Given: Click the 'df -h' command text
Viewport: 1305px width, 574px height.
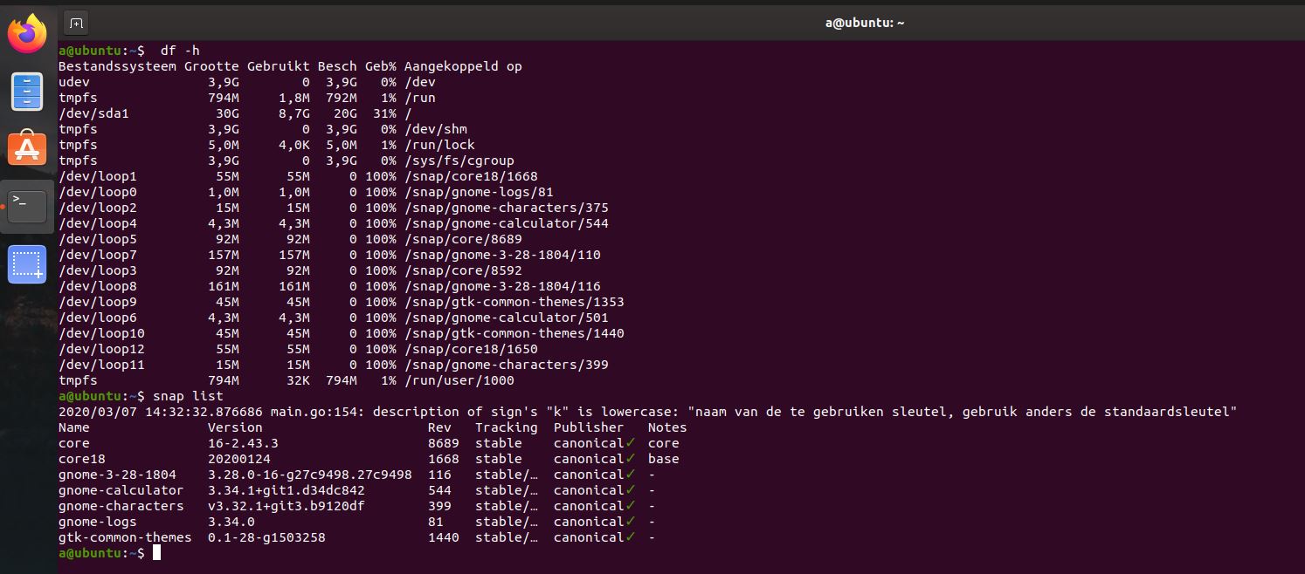Looking at the screenshot, I should [x=180, y=51].
